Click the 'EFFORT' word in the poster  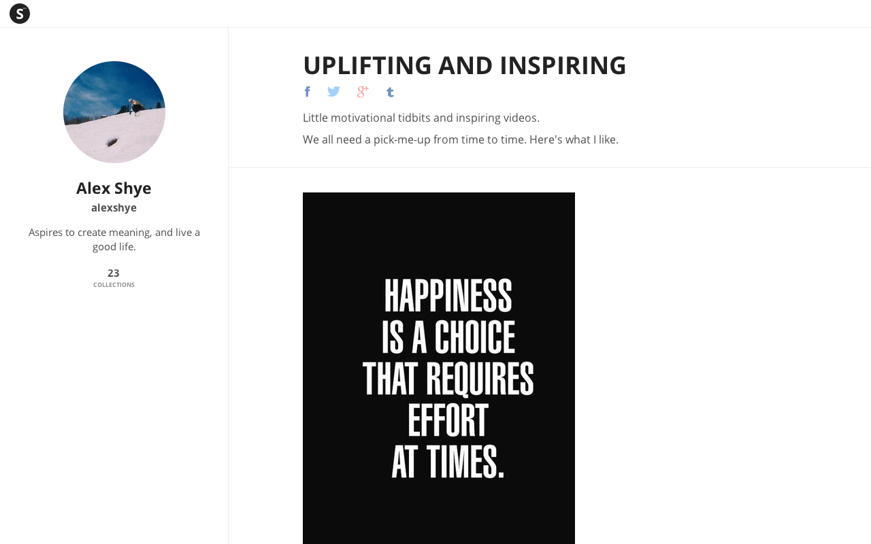448,421
